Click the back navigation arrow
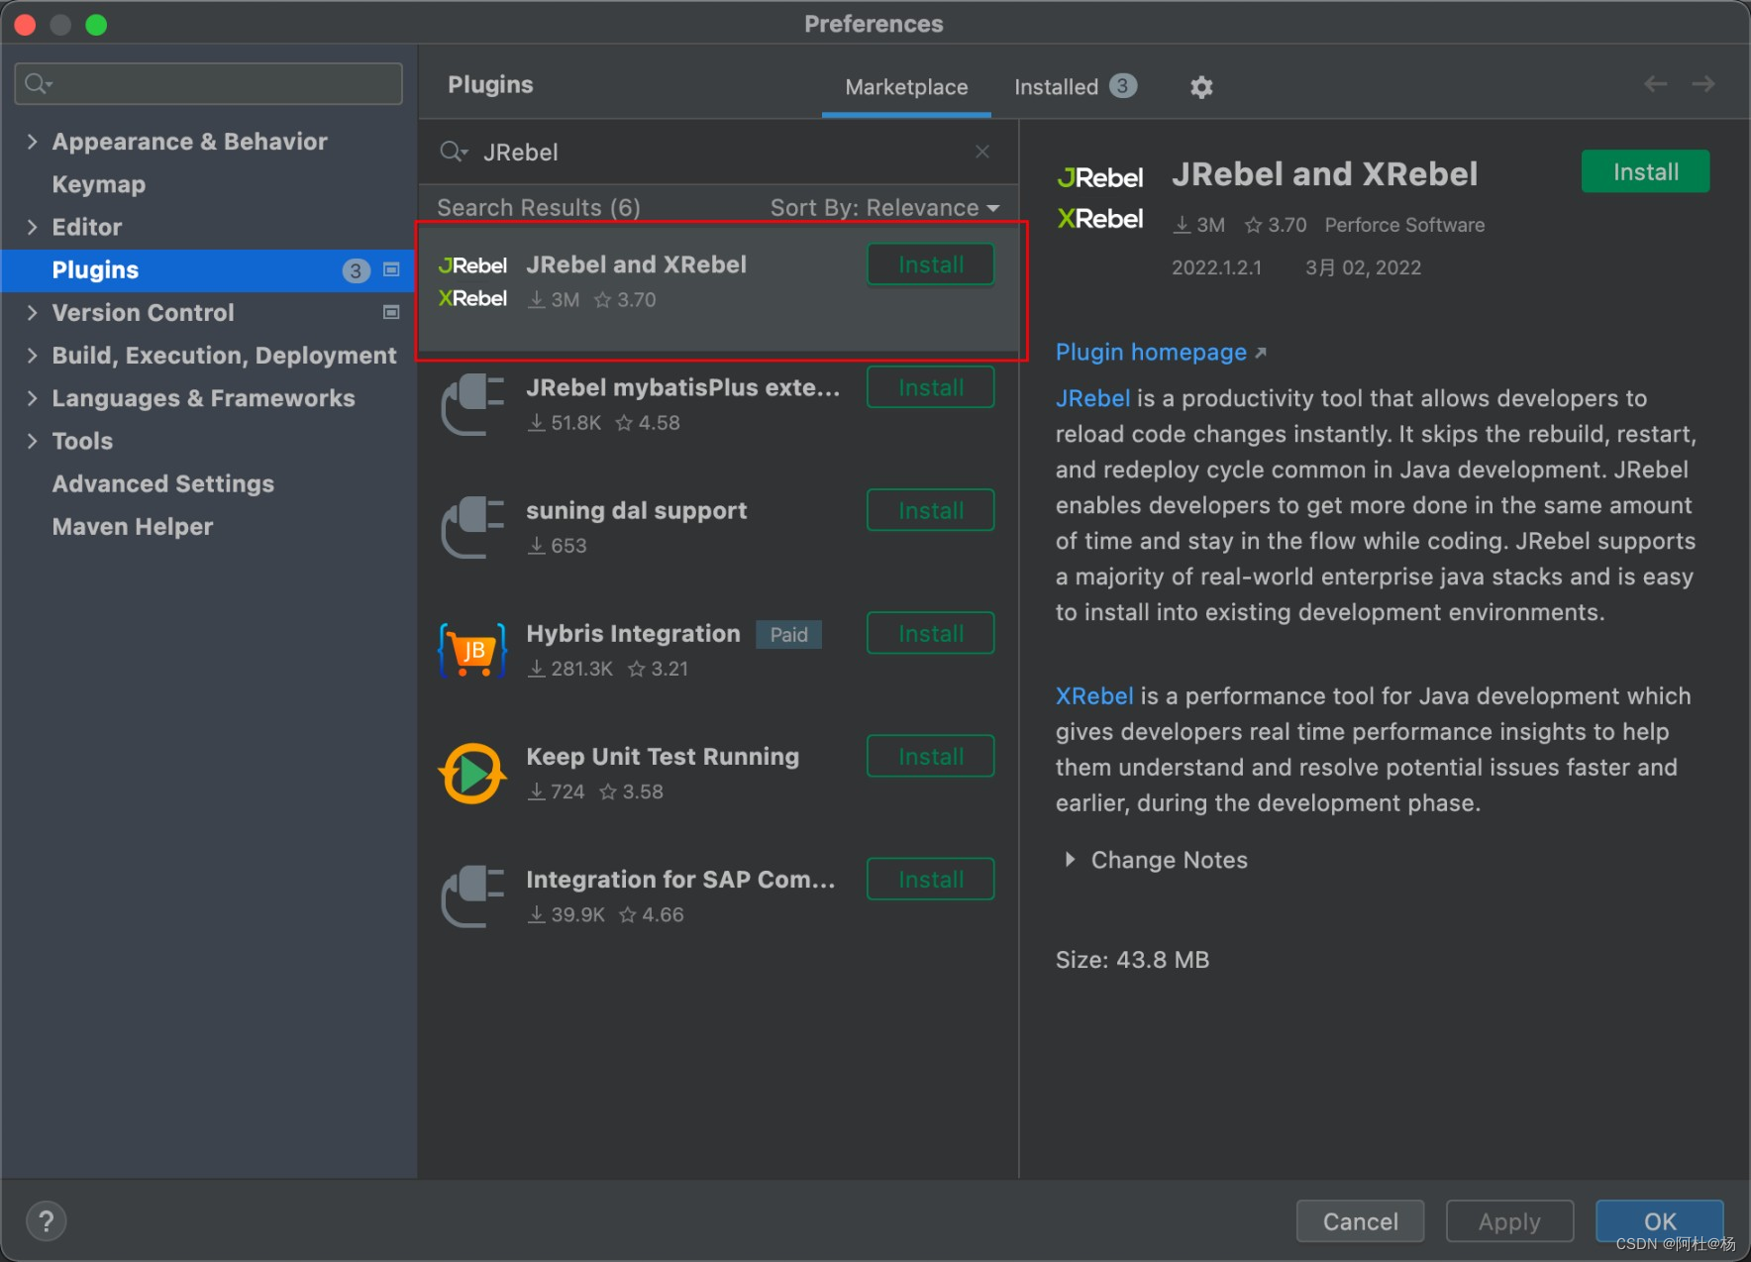 click(1656, 85)
